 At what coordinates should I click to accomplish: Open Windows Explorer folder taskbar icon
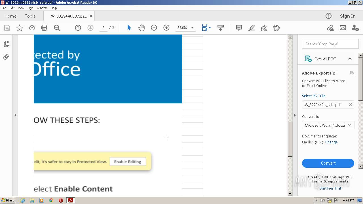click(32, 200)
